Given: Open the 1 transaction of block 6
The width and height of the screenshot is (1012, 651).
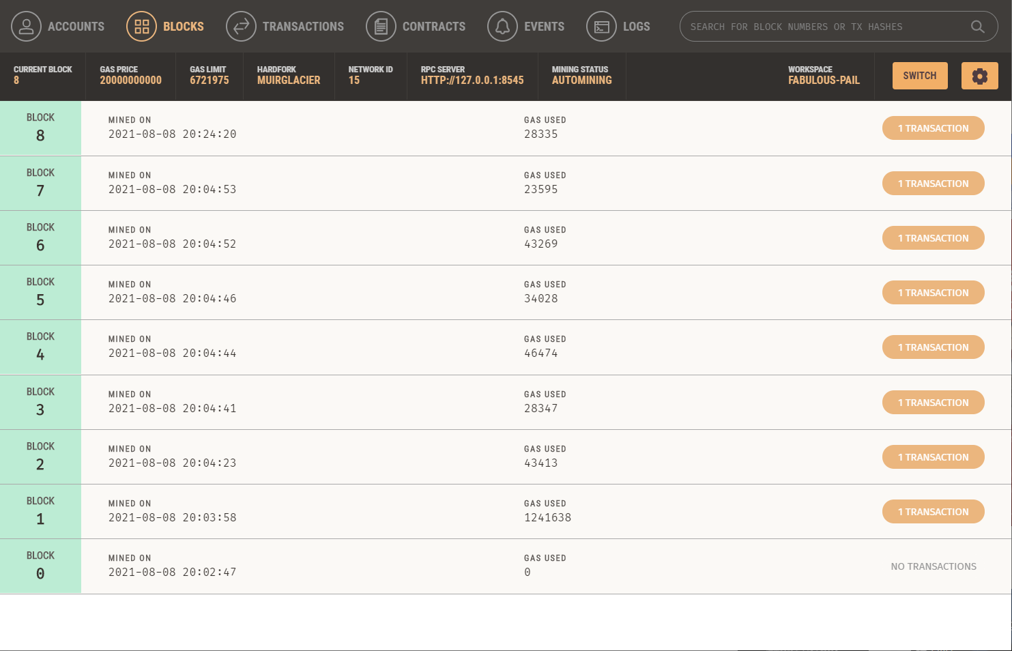Looking at the screenshot, I should pos(934,238).
